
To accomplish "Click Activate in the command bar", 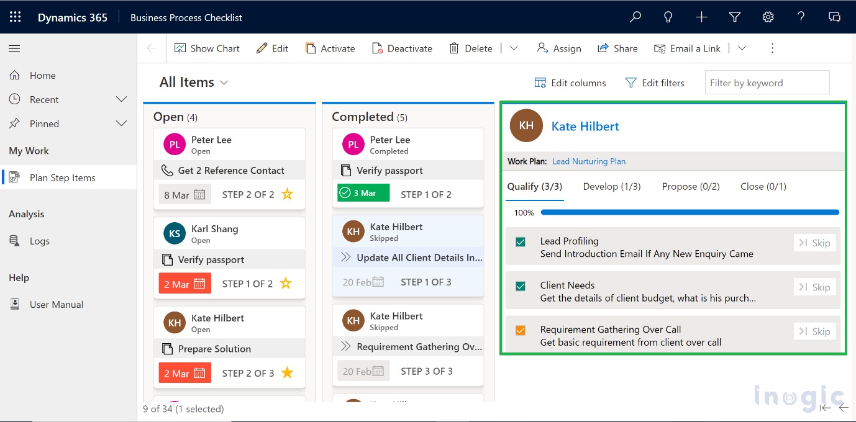I will pos(330,48).
